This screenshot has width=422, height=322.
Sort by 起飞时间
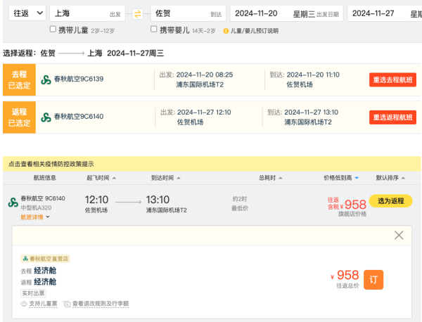(x=101, y=178)
